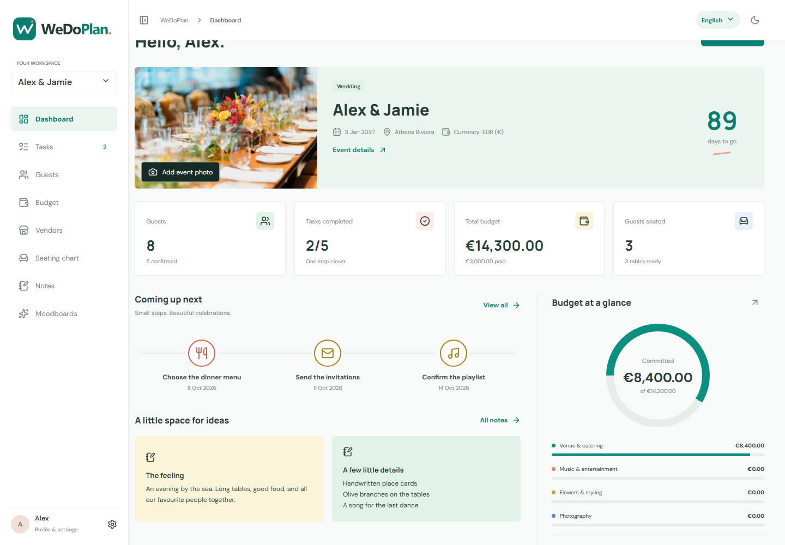This screenshot has width=785, height=545.
Task: Click the Dashboard breadcrumb
Action: [226, 20]
